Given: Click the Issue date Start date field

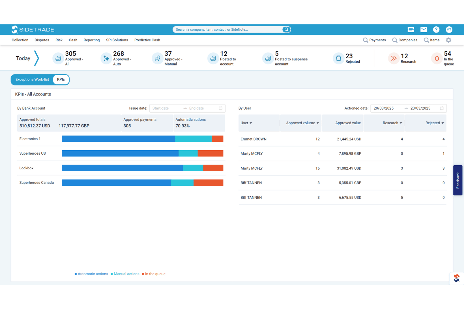Looking at the screenshot, I should click(166, 108).
